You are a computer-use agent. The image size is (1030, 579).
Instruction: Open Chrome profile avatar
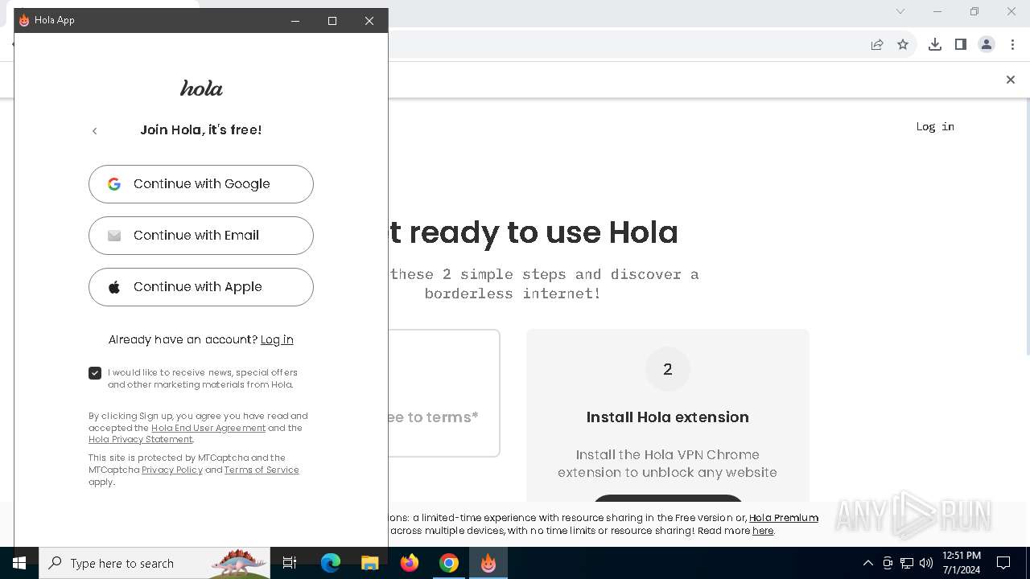tap(987, 45)
